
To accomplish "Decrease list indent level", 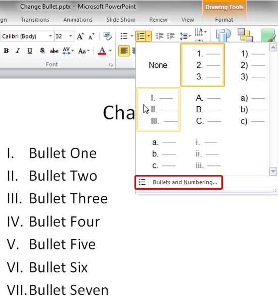I will coord(159,36).
